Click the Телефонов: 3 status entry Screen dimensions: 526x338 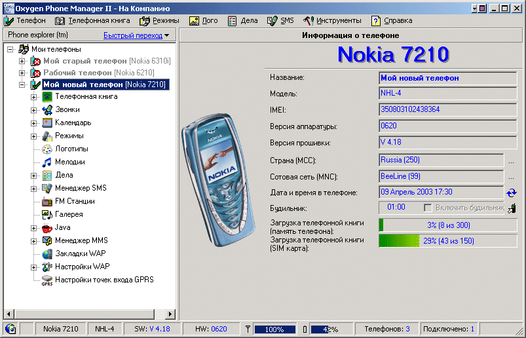(x=386, y=329)
